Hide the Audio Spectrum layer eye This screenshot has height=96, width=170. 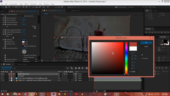click(x=2, y=74)
